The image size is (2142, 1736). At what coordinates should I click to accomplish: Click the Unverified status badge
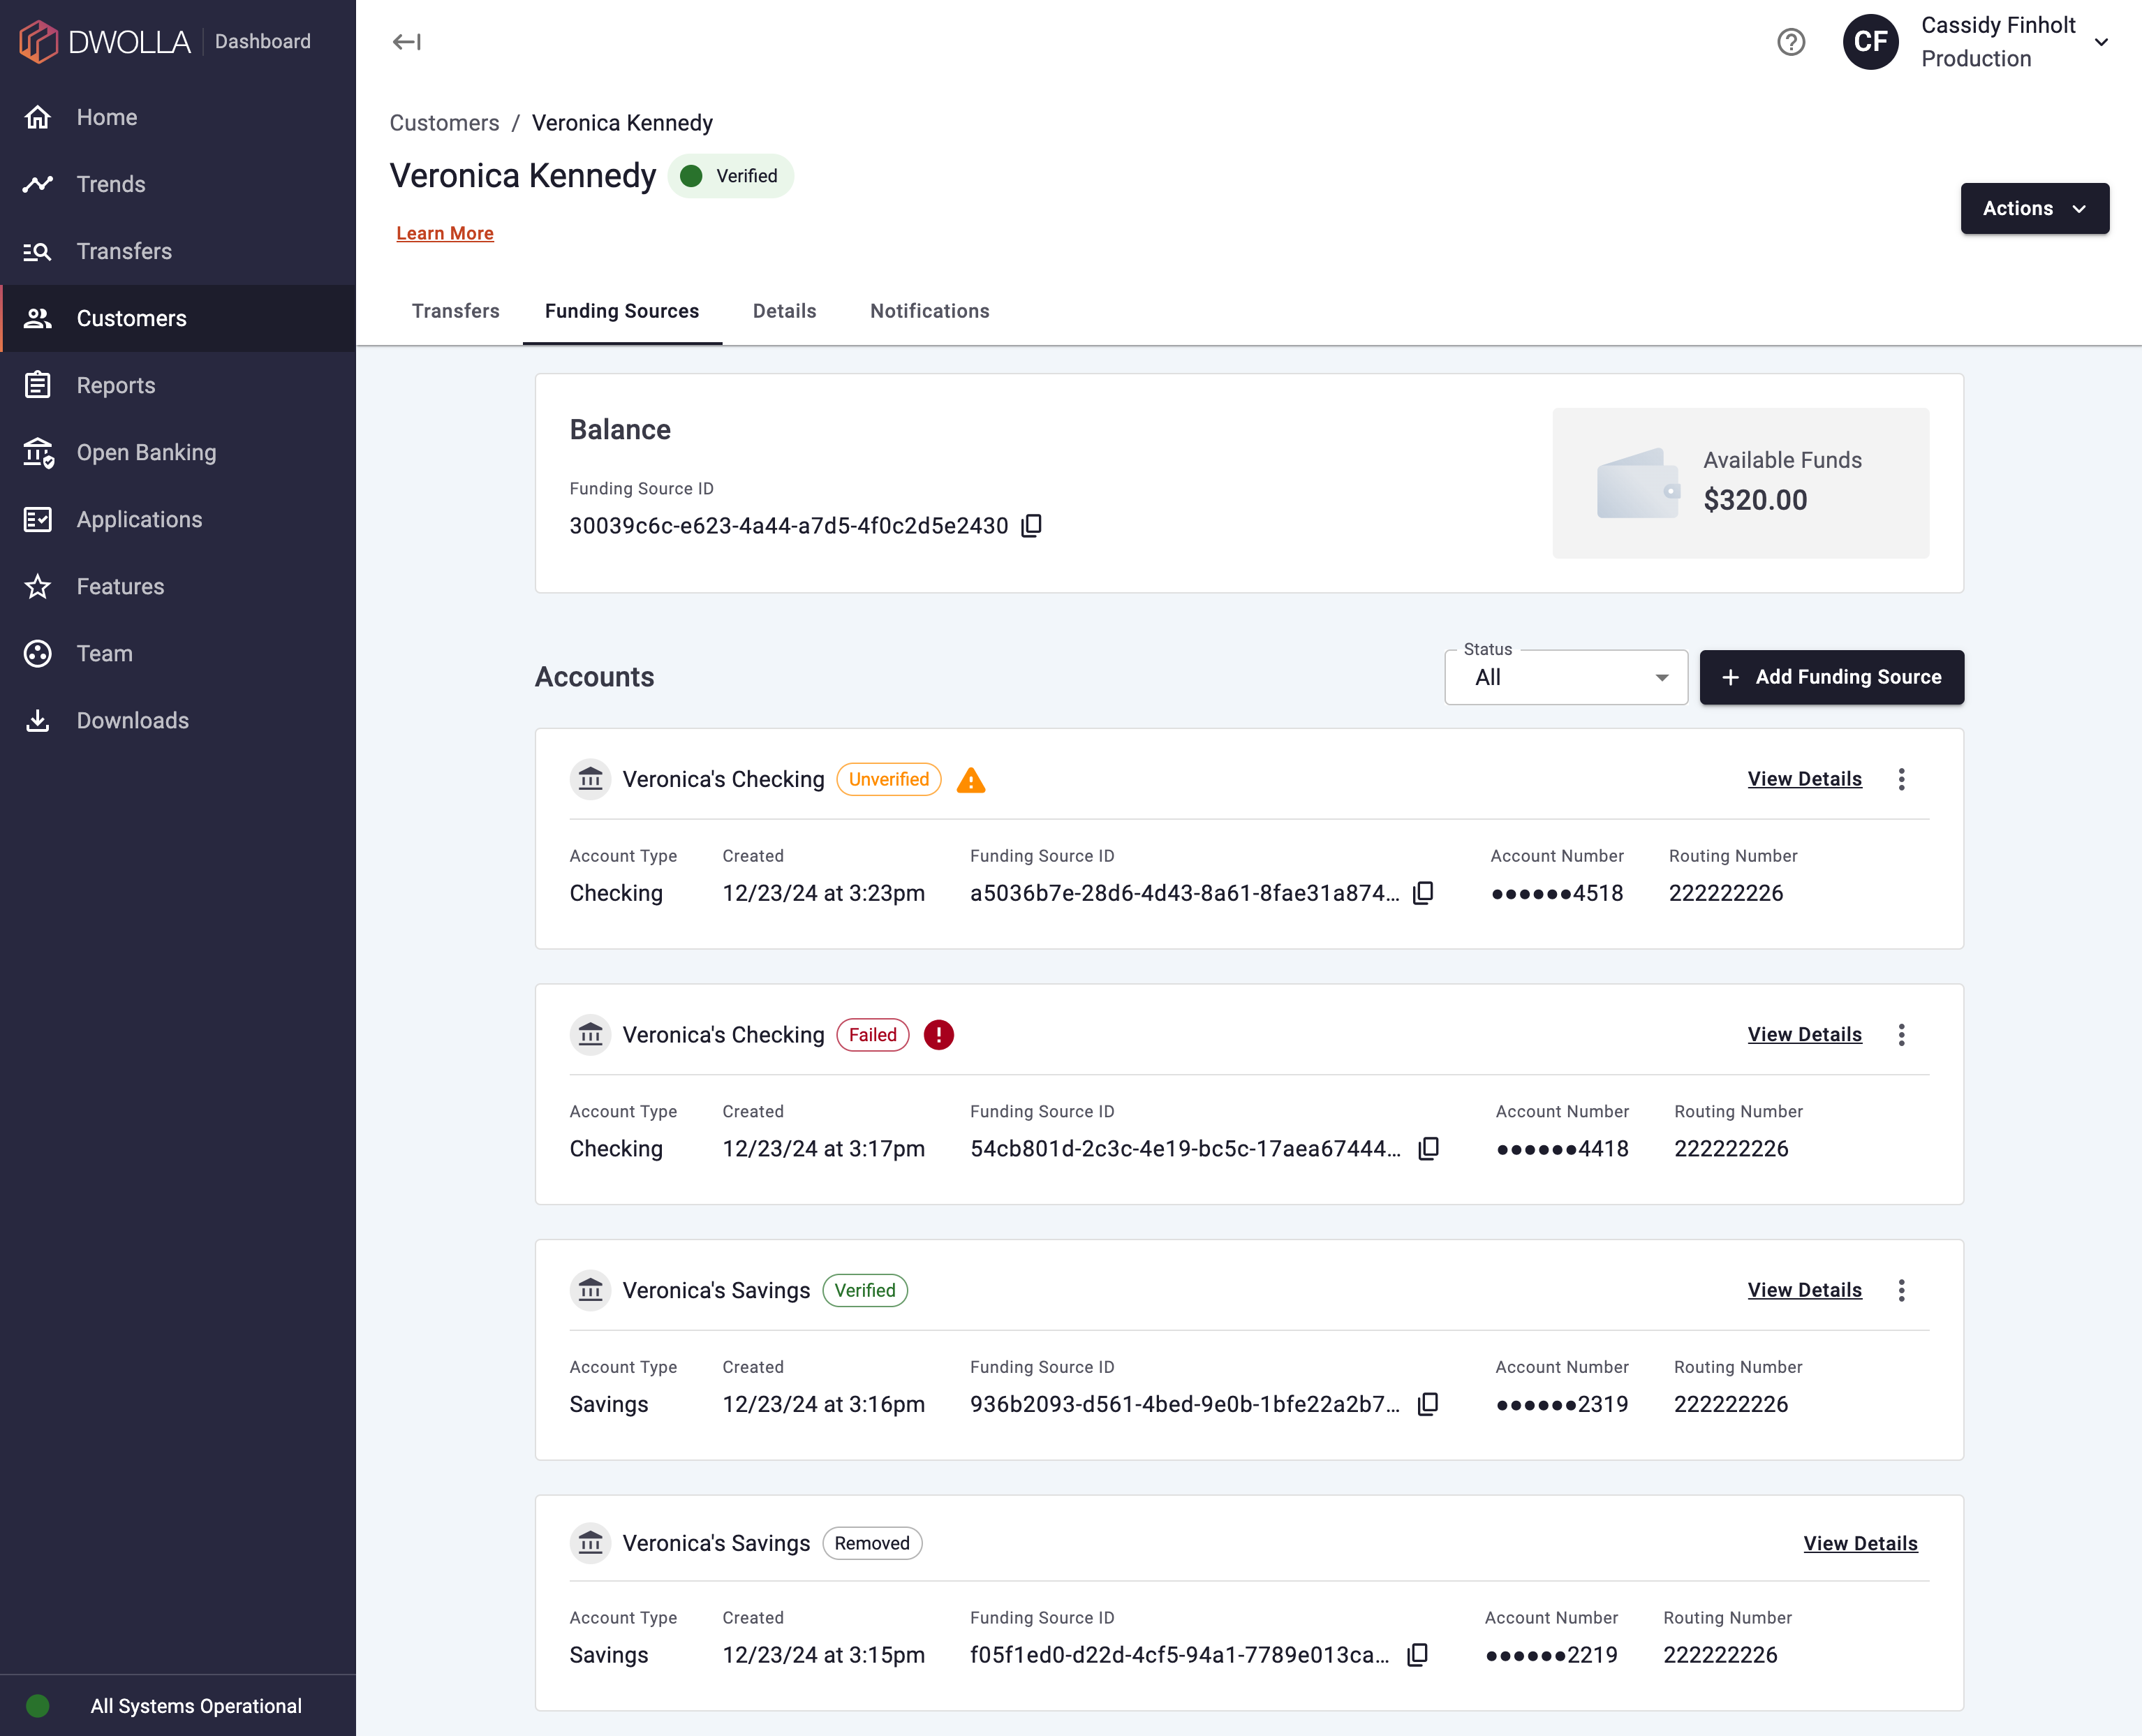click(x=889, y=779)
